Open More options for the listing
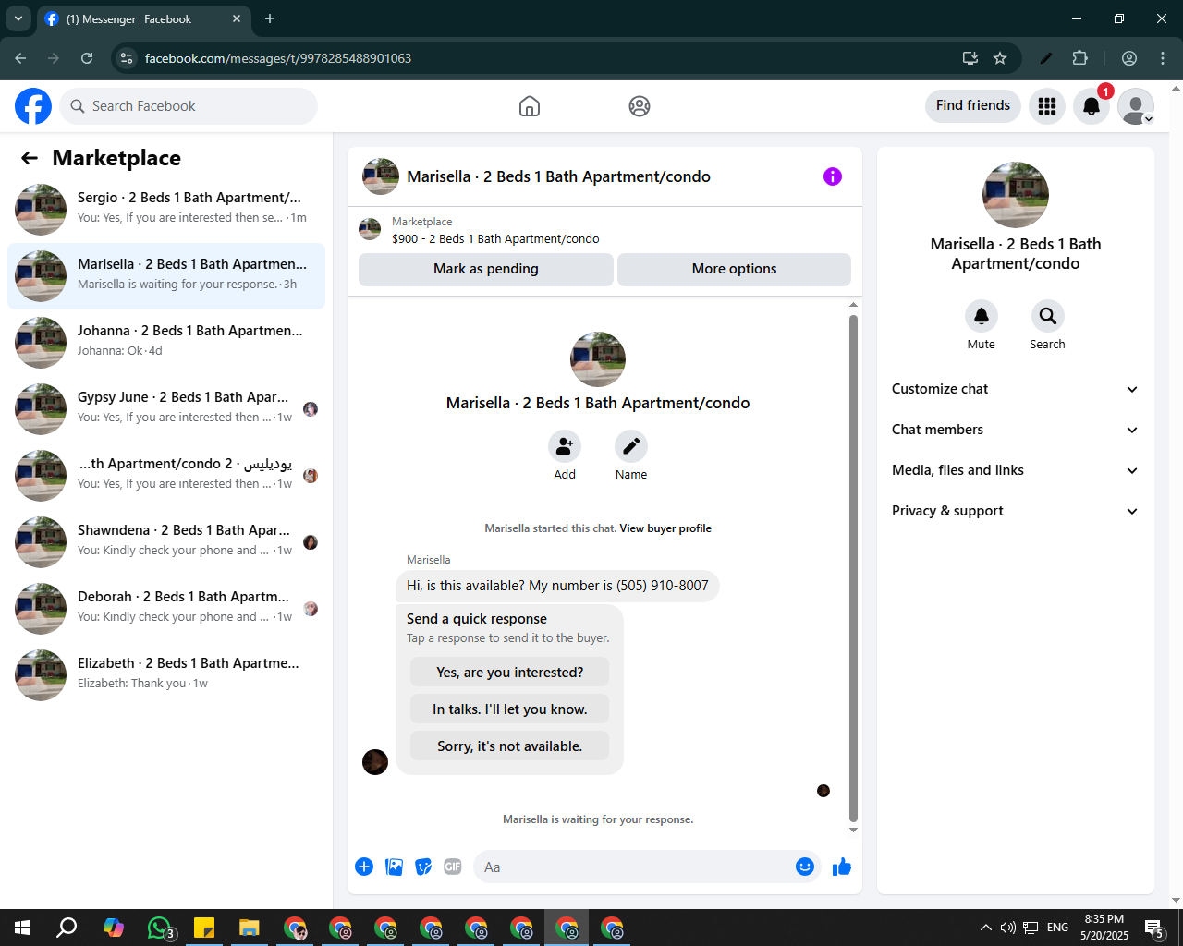Viewport: 1183px width, 946px height. click(734, 269)
